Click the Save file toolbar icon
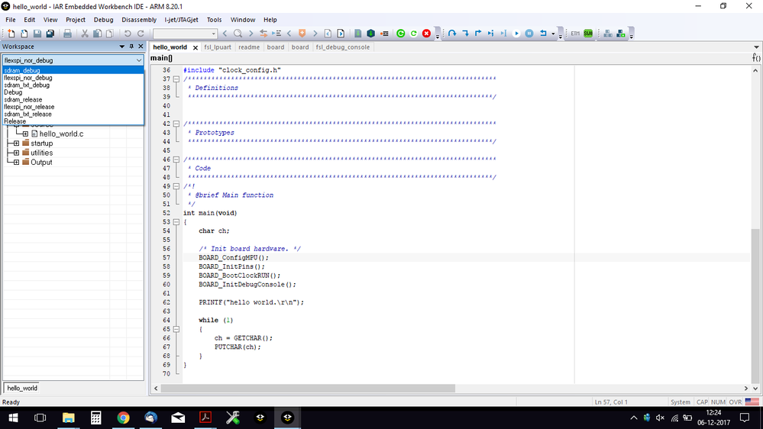The height and width of the screenshot is (429, 763). (x=37, y=34)
